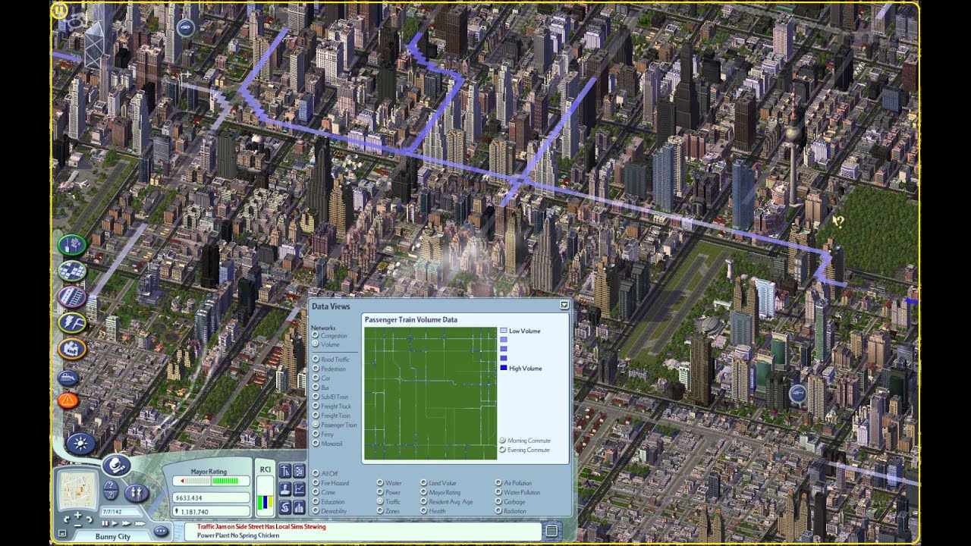Screen dimensions: 971x546
Task: Rotate the city view clockwise
Action: pos(90,519)
